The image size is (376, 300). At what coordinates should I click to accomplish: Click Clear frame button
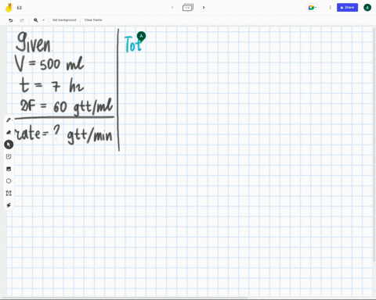click(x=93, y=20)
